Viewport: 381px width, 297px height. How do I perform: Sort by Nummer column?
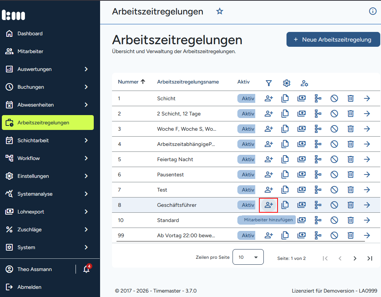click(131, 82)
